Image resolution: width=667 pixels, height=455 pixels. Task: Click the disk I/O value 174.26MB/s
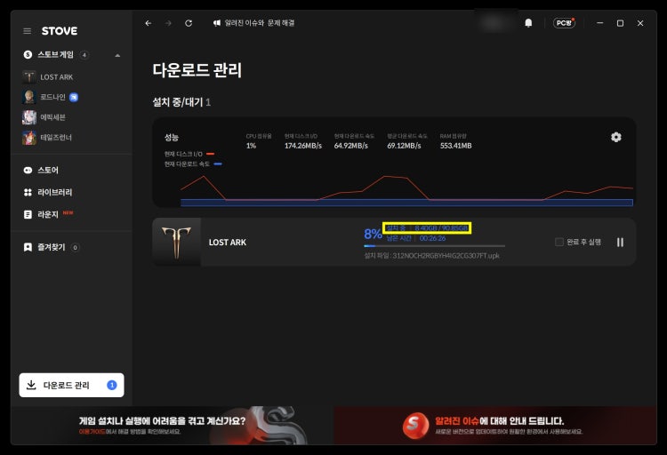tap(303, 146)
